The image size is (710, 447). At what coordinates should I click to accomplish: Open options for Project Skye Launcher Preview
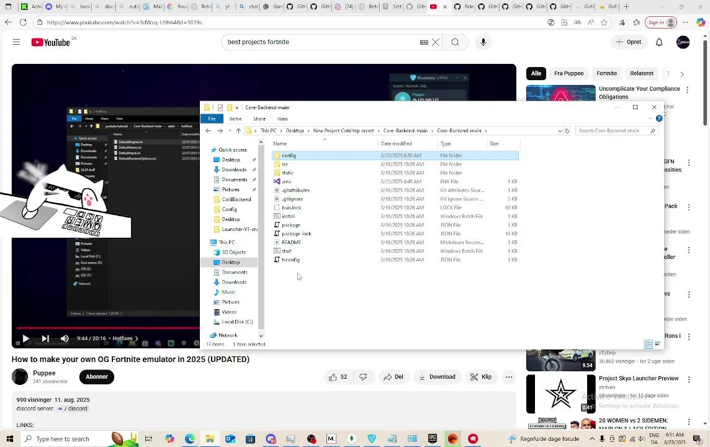click(x=689, y=379)
